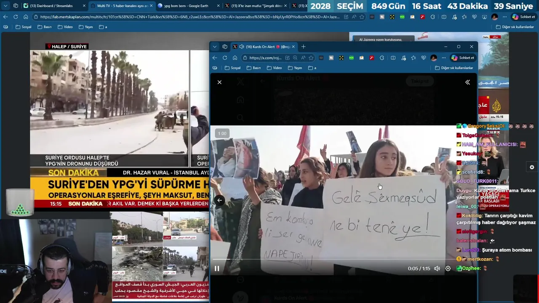Go back in front X browser window
Image resolution: width=539 pixels, height=303 pixels.
pyautogui.click(x=215, y=58)
